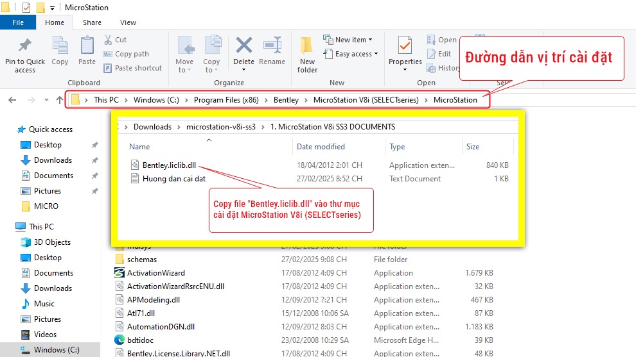636x357 pixels.
Task: Sort by Type column header
Action: (397, 147)
